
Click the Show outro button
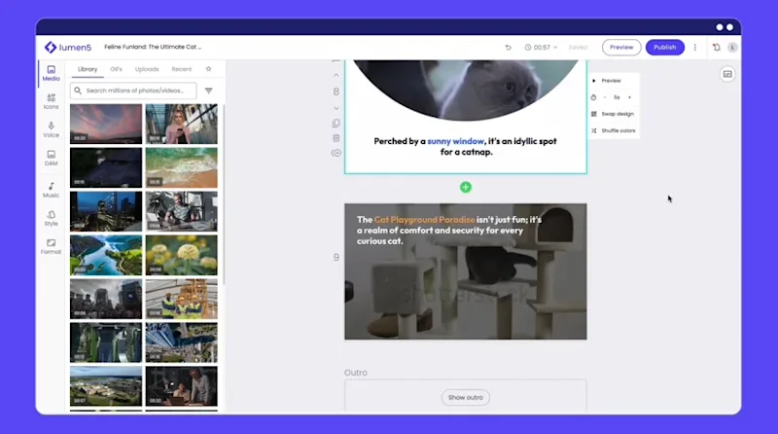tap(466, 397)
